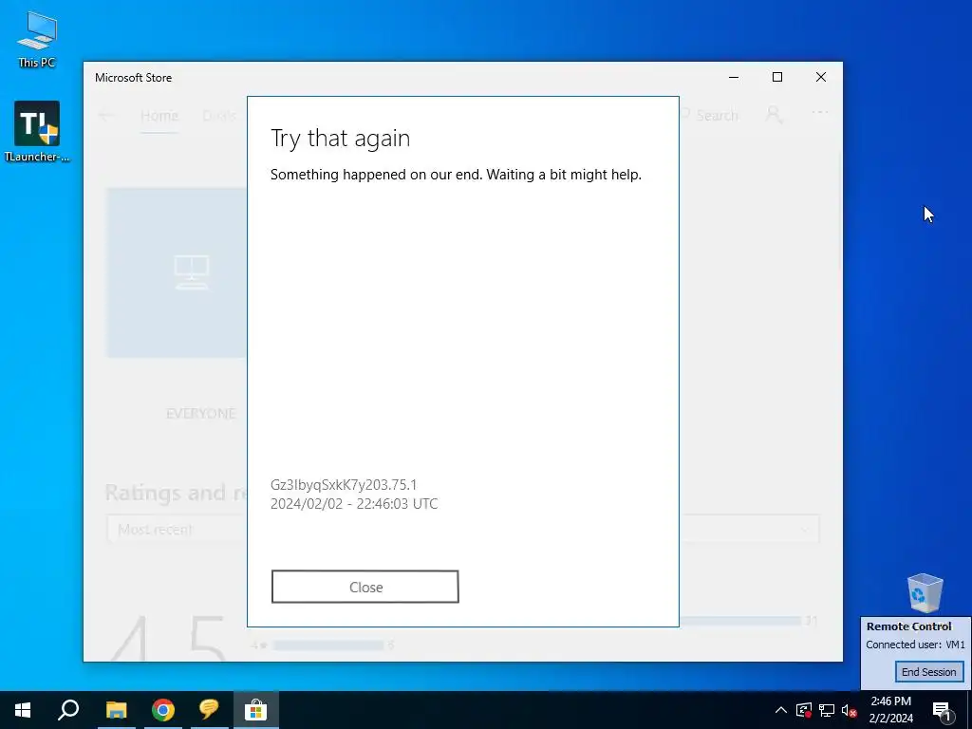972x729 pixels.
Task: Open the clock showing 2:46 PM
Action: coord(890,710)
